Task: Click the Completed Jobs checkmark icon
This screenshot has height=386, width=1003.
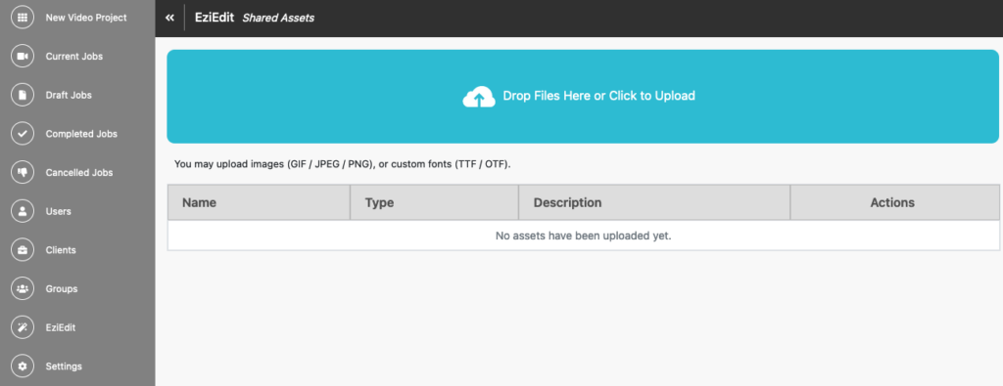Action: [23, 134]
